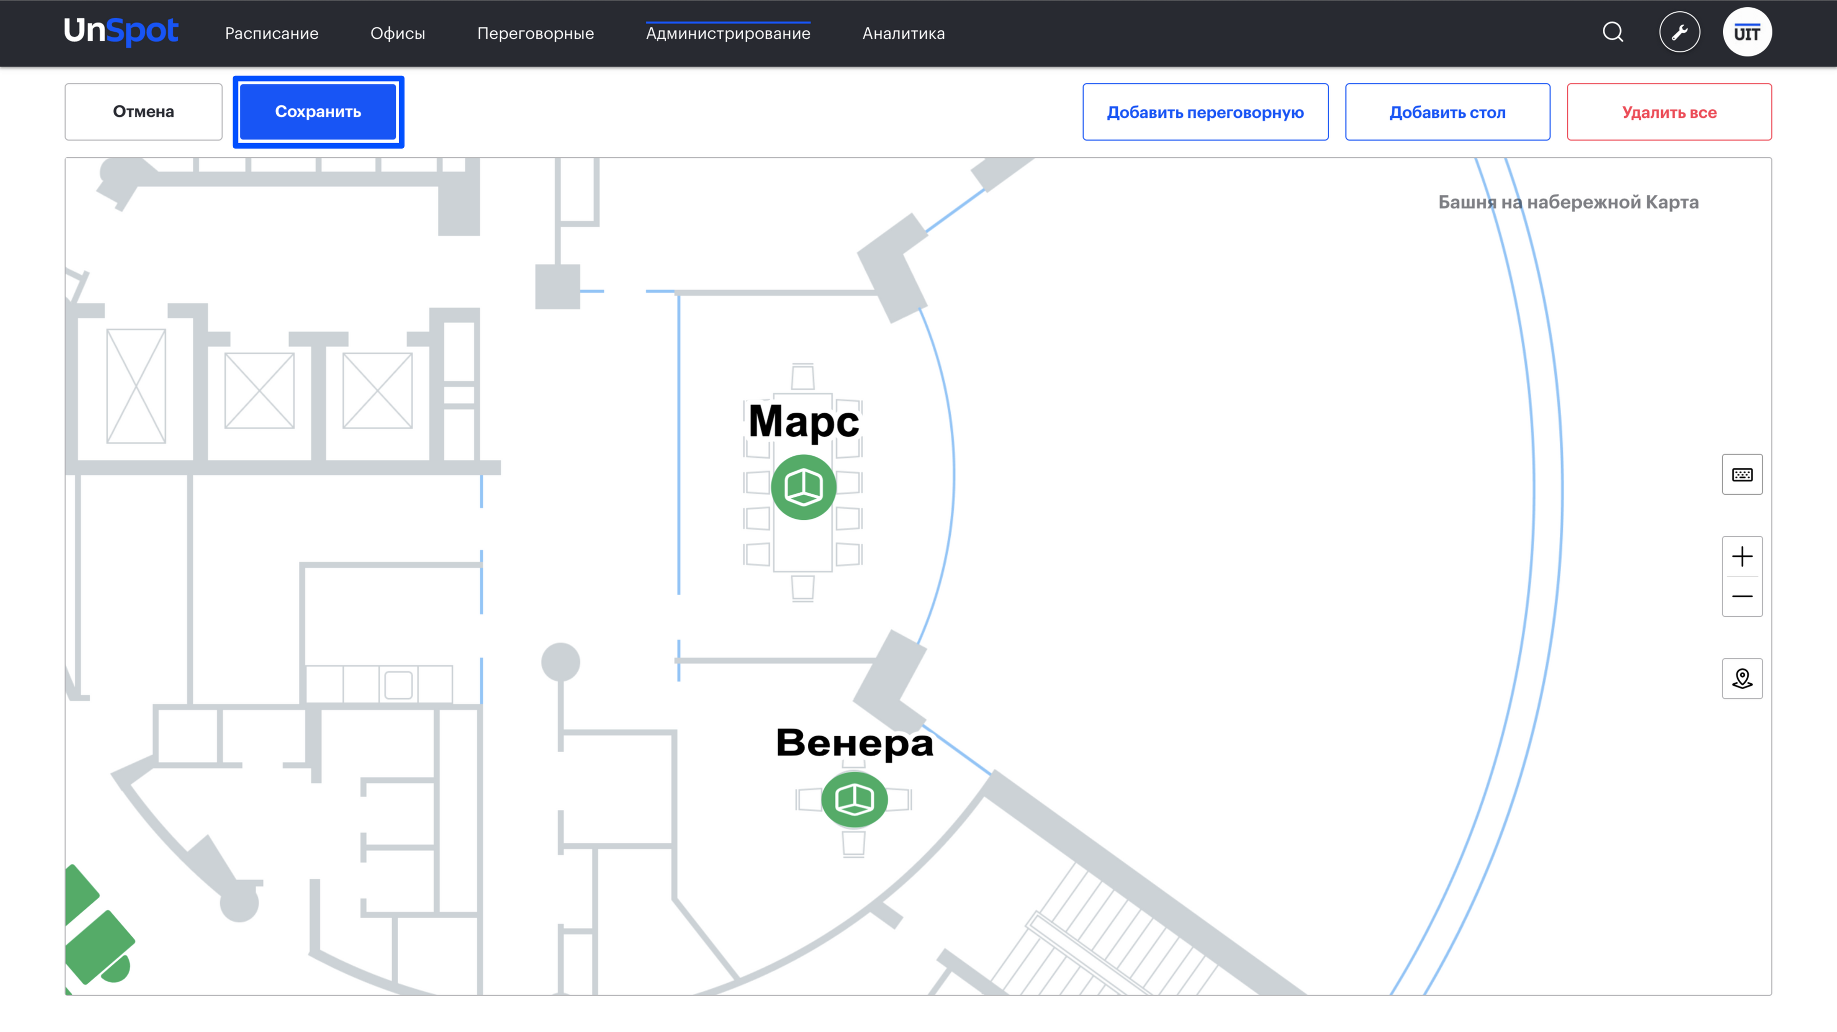
Task: Click the keyboard shortcuts map button
Action: [x=1742, y=474]
